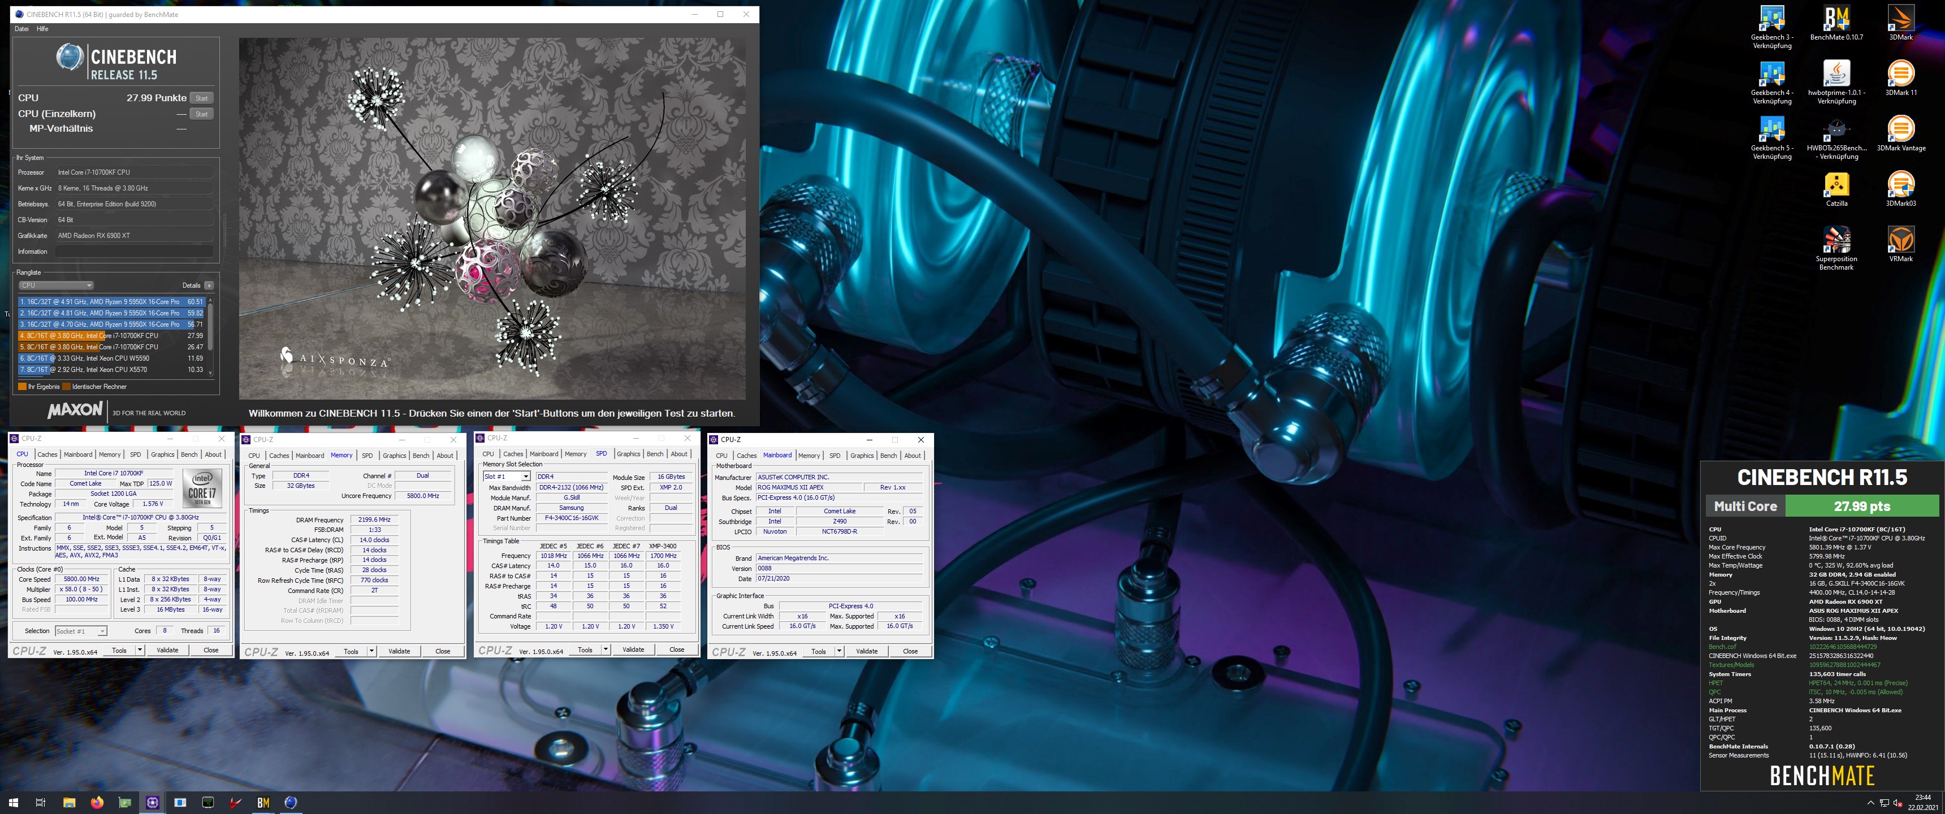This screenshot has height=814, width=1945.
Task: Show hidden system tray icons
Action: pyautogui.click(x=1870, y=803)
